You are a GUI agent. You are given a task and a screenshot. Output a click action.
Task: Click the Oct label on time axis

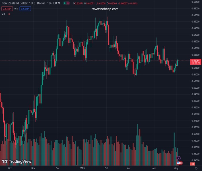(x=10, y=168)
